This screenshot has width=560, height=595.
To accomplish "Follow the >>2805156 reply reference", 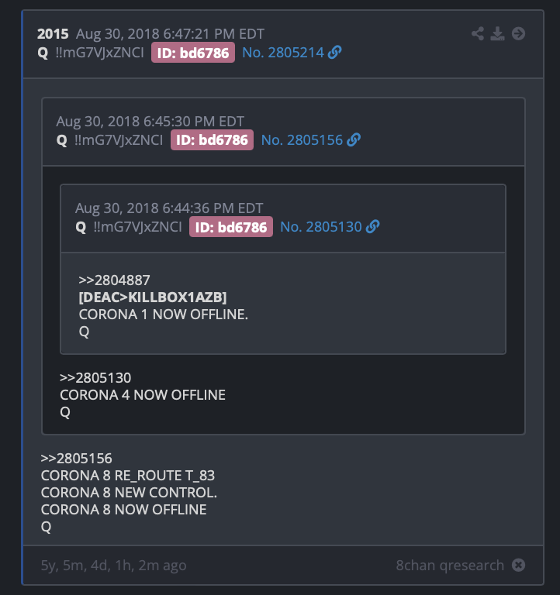I will pos(76,458).
